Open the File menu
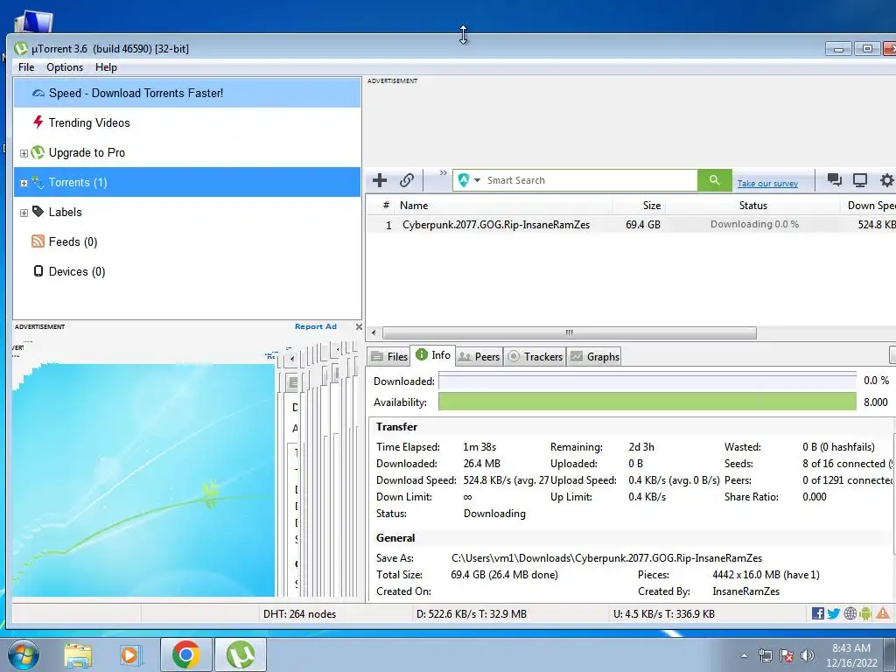896x672 pixels. 26,67
